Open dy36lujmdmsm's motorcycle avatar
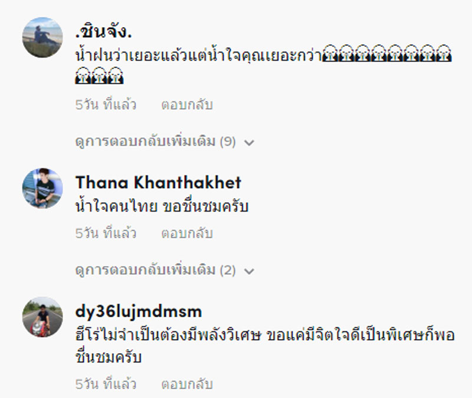 [x=42, y=317]
